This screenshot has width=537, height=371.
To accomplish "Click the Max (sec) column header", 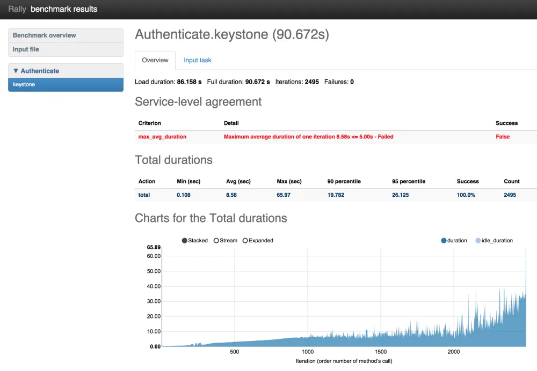I will [x=289, y=181].
